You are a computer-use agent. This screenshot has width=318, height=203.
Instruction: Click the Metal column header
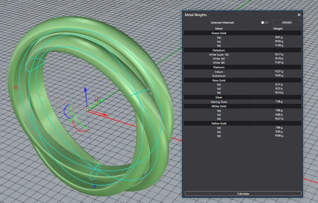pos(219,29)
